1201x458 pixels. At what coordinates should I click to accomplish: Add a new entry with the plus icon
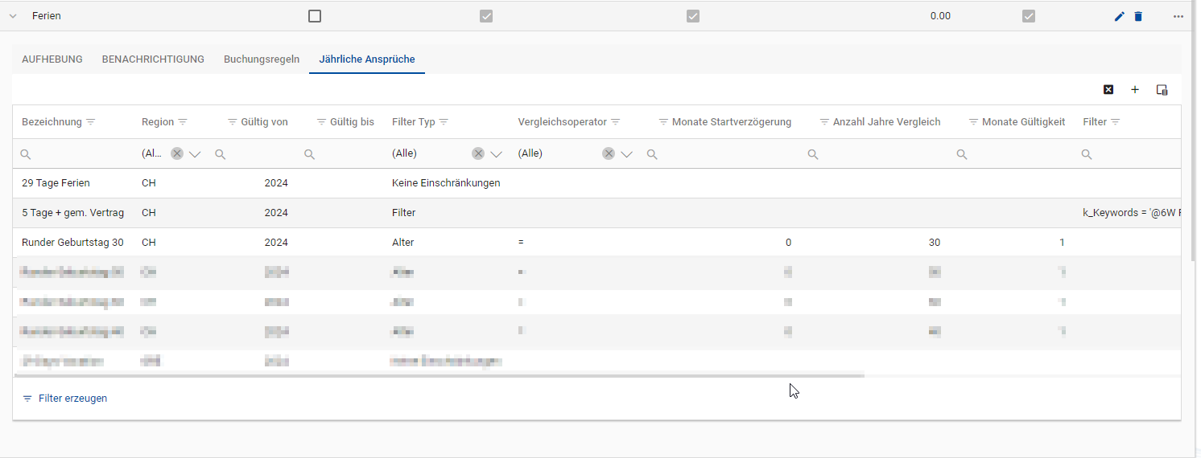click(x=1135, y=90)
